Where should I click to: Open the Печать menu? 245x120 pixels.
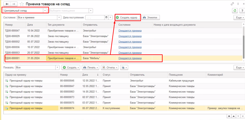pyautogui.click(x=90, y=67)
